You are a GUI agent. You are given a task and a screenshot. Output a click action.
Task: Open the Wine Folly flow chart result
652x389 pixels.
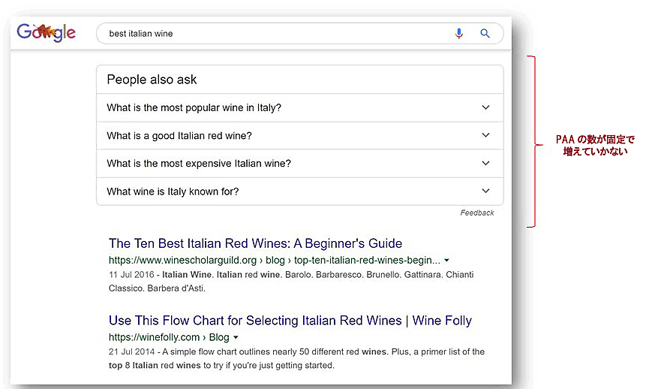(x=290, y=321)
